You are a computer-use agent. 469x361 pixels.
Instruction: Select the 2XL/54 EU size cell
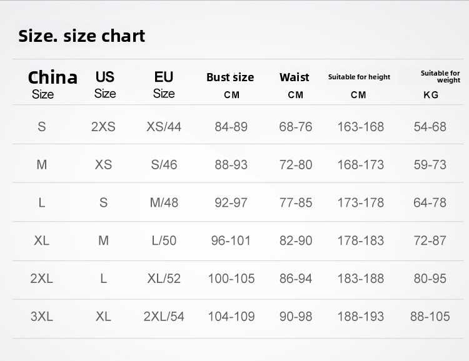pos(164,317)
